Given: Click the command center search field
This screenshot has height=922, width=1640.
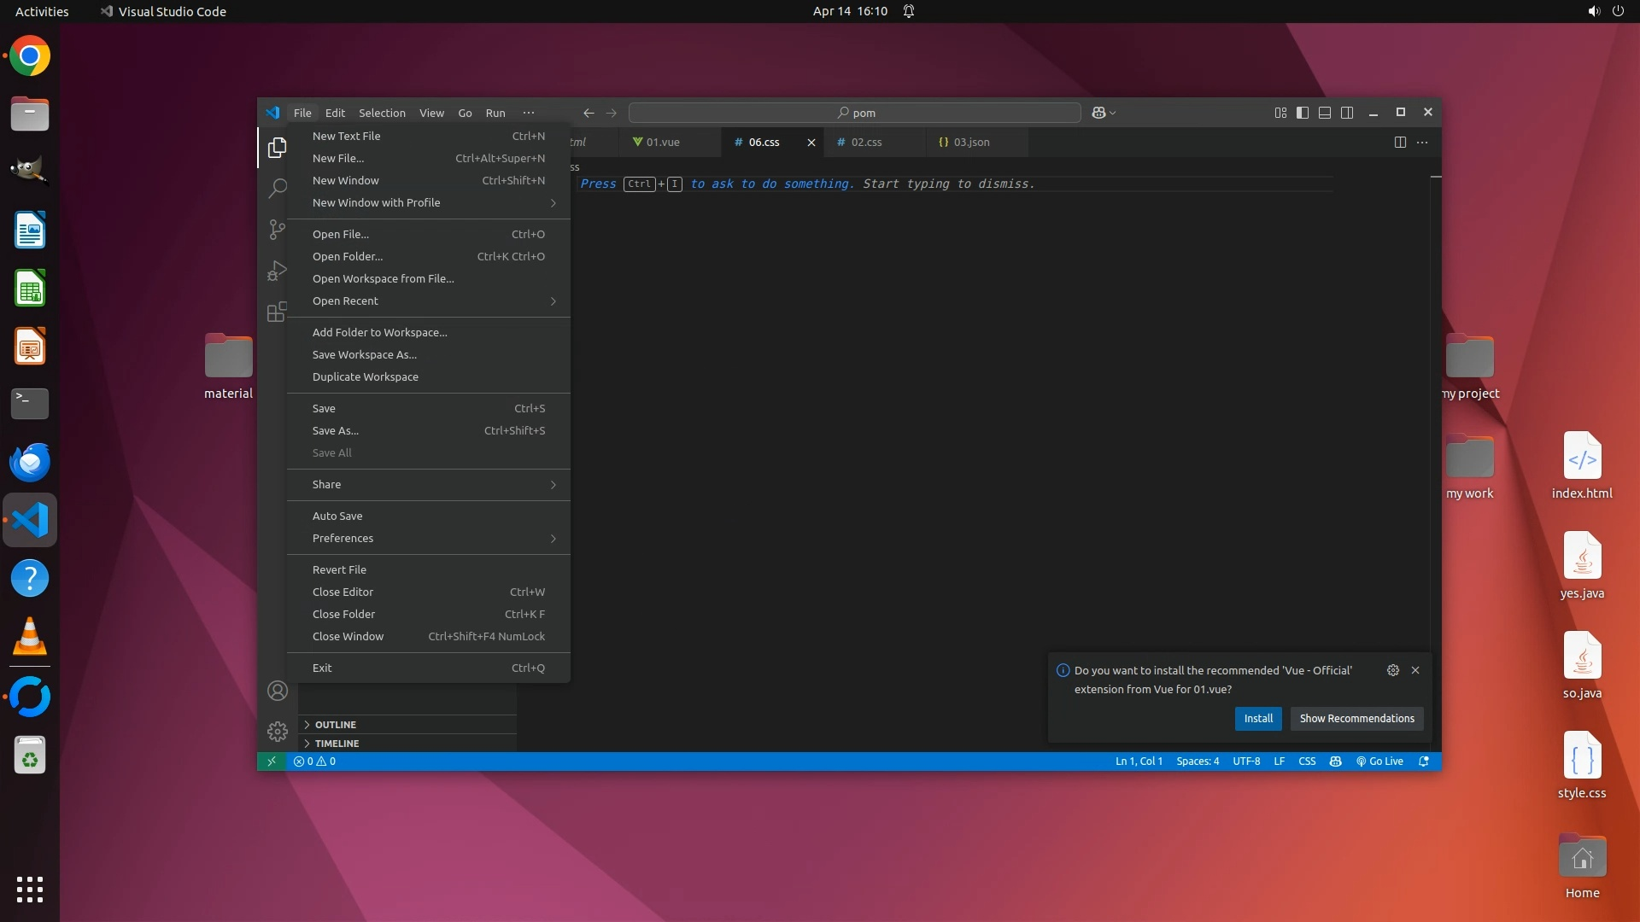Looking at the screenshot, I should [854, 113].
